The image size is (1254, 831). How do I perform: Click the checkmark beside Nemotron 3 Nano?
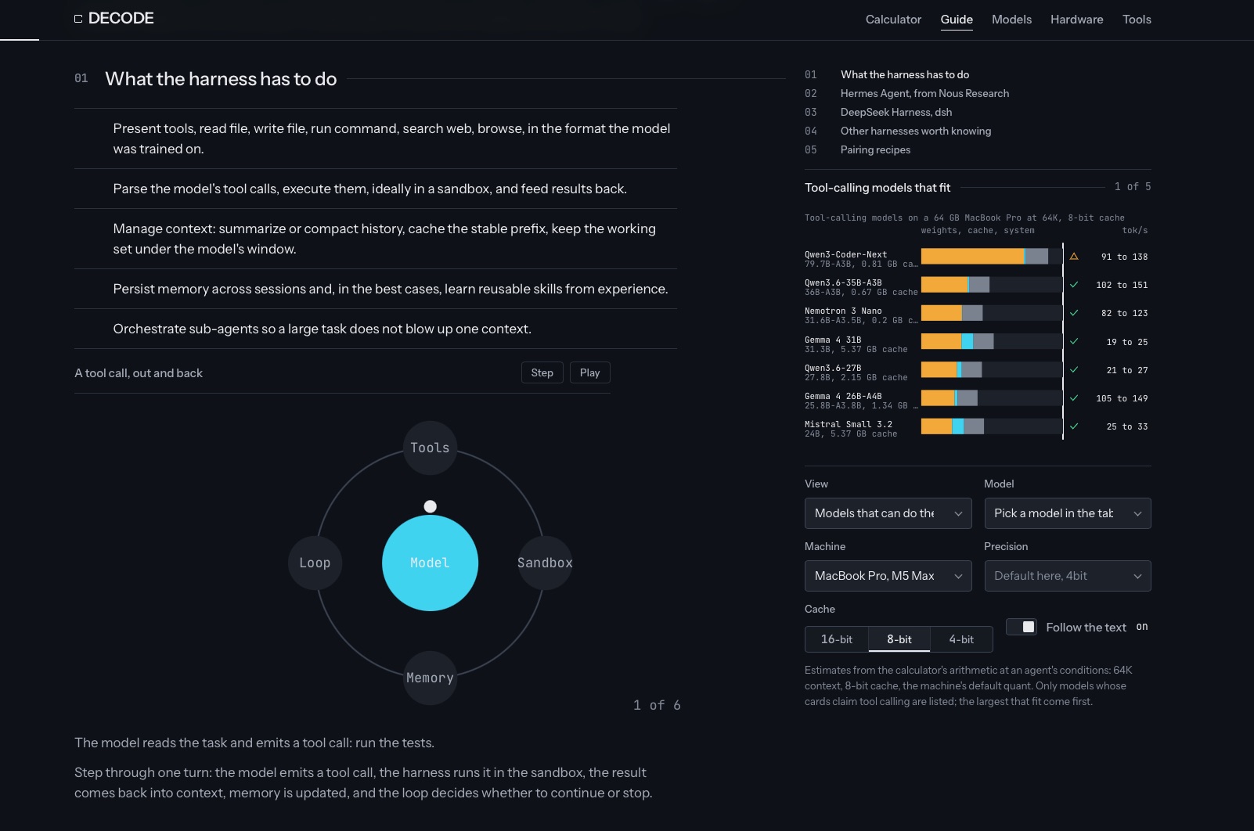coord(1074,313)
